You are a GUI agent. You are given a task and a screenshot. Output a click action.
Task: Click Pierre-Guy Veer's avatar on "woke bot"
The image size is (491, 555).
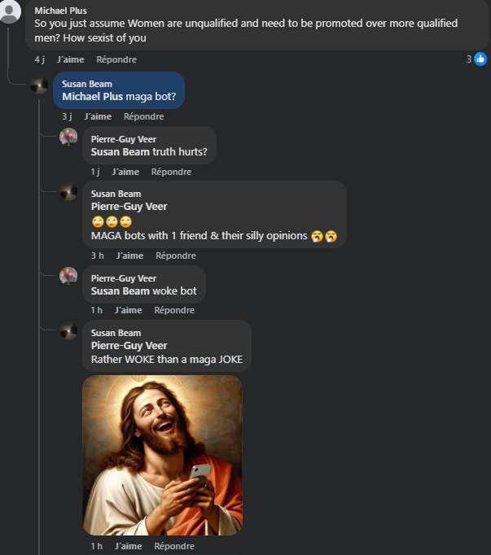(68, 276)
